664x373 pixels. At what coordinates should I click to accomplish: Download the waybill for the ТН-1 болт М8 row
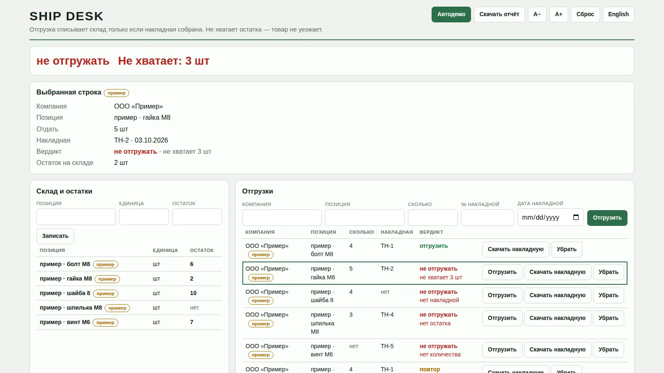515,249
